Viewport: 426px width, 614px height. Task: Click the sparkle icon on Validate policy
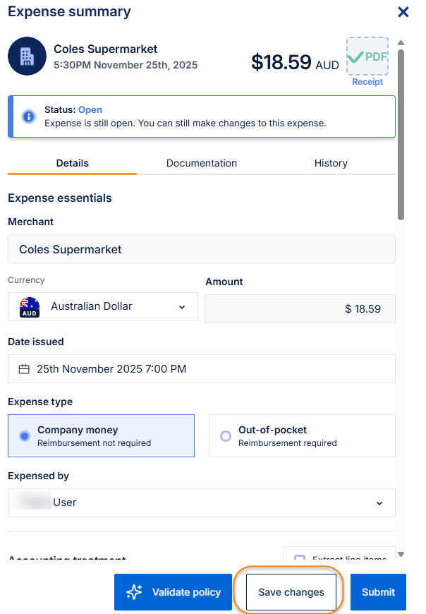tap(134, 592)
